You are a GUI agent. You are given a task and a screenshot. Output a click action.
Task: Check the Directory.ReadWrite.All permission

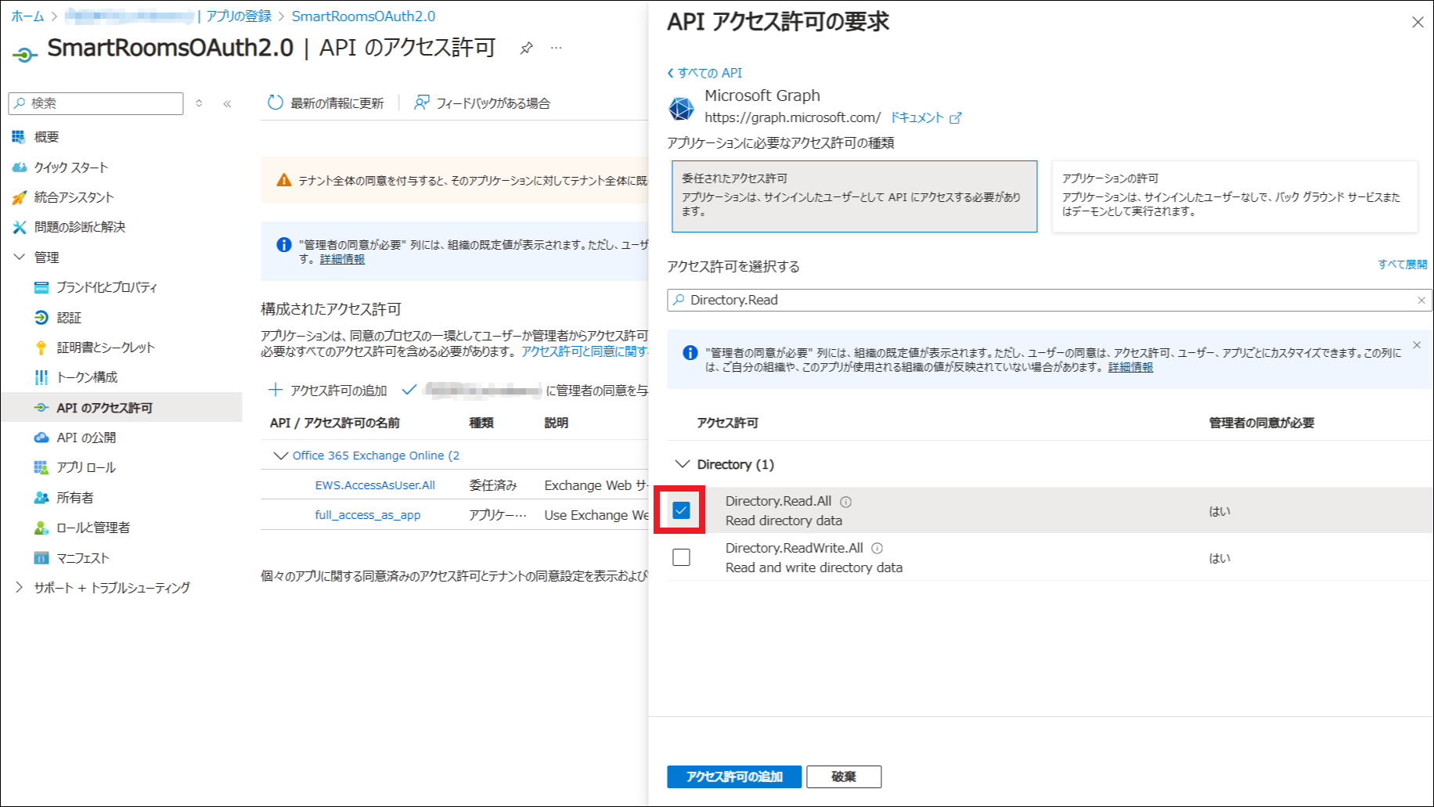(681, 557)
